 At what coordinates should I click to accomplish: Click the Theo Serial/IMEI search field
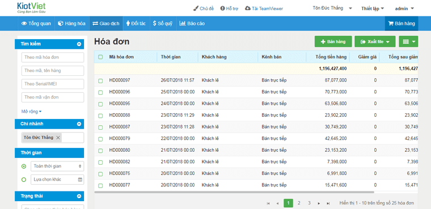tap(53, 84)
